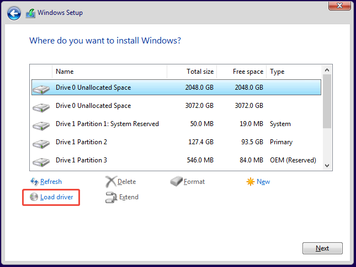Viewport: 356px width, 267px height.
Task: Click the partition list scrollbar thumb
Action: coord(327,101)
